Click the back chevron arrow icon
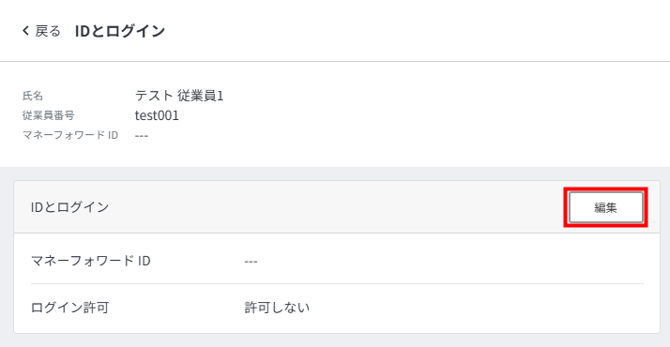Image resolution: width=670 pixels, height=347 pixels. [x=25, y=31]
